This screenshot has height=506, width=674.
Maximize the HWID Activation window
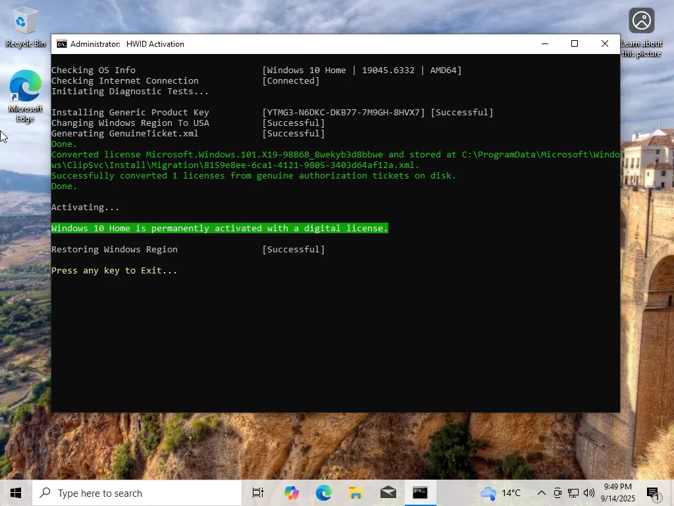tap(574, 44)
